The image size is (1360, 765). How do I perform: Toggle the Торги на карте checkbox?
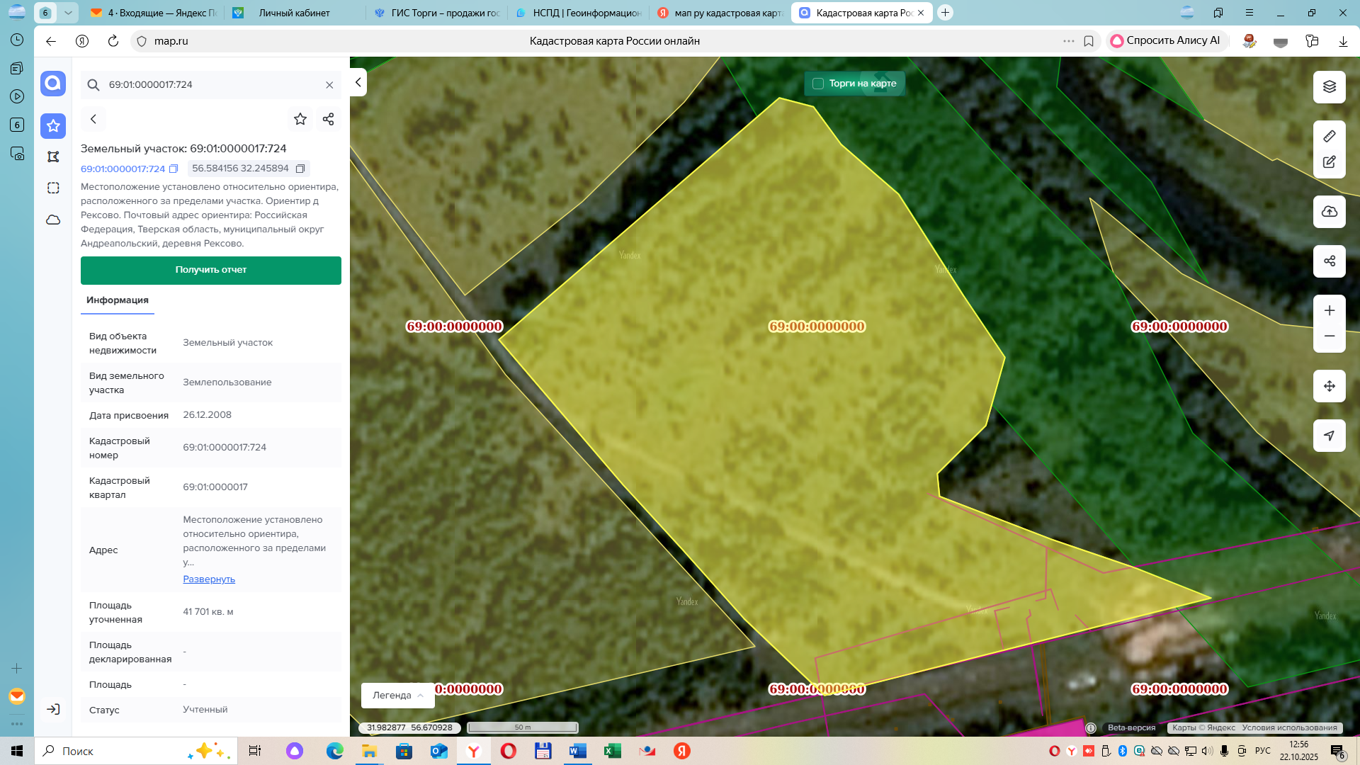pyautogui.click(x=817, y=84)
